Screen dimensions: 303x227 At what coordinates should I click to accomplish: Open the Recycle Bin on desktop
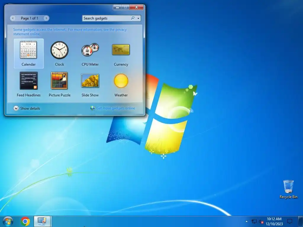pos(288,189)
